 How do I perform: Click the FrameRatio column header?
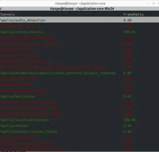(x=133, y=14)
